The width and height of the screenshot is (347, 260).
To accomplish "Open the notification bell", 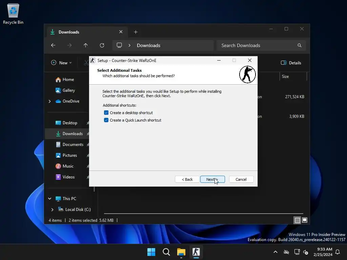I will (x=338, y=252).
